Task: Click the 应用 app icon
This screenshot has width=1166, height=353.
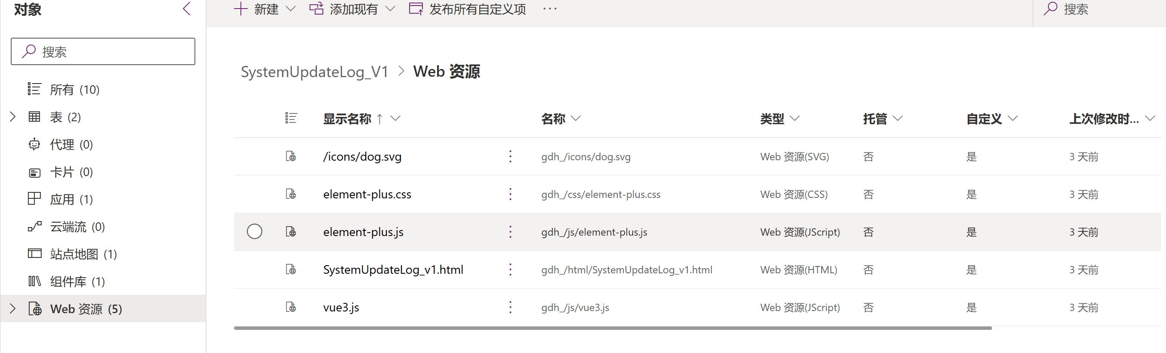Action: click(34, 199)
